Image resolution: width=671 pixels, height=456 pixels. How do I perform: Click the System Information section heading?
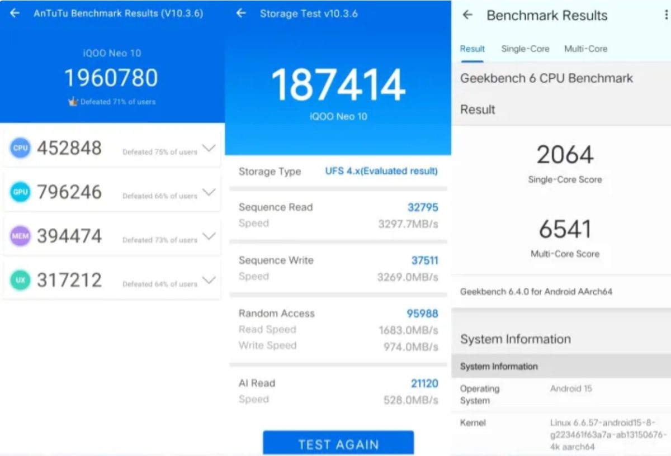coord(515,339)
